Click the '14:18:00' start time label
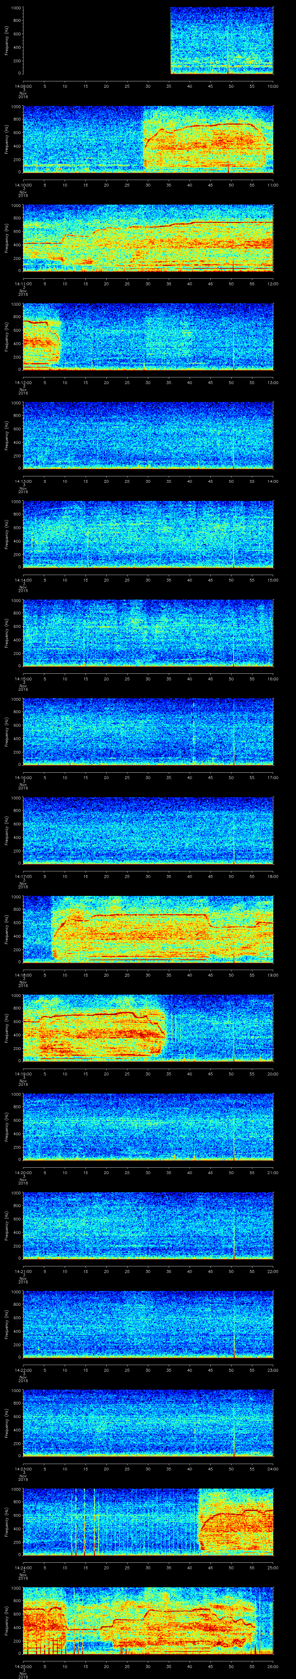The image size is (296, 1679). [23, 975]
